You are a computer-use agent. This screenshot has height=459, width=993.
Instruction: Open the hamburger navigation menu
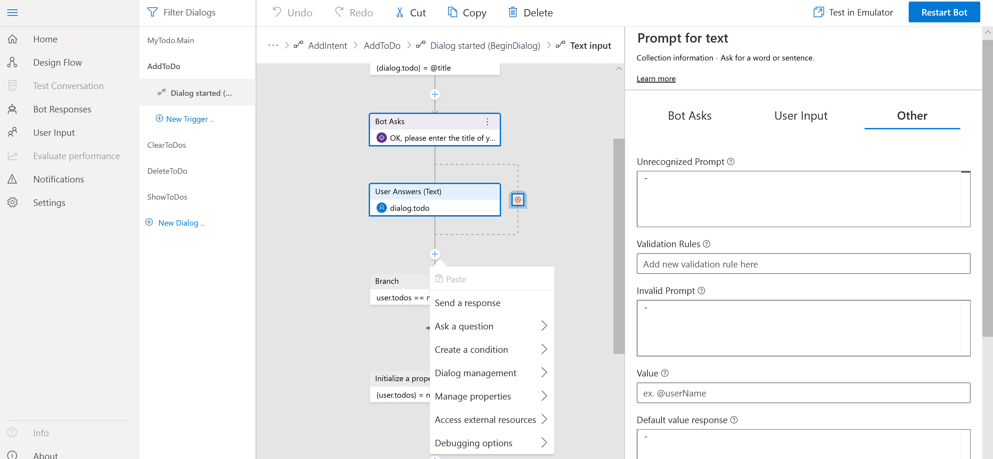pyautogui.click(x=12, y=13)
